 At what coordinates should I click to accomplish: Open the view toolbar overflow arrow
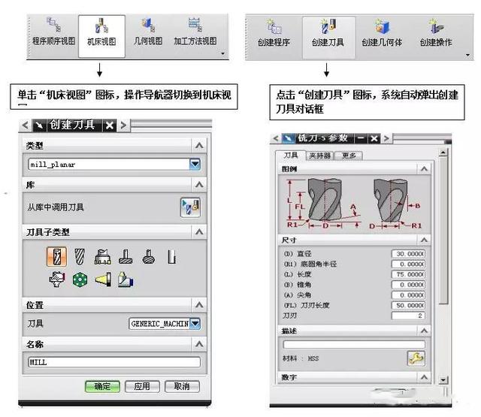[x=222, y=53]
